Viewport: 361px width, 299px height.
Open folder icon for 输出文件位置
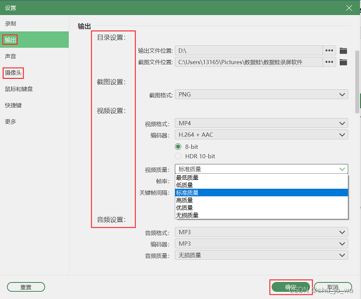point(343,51)
